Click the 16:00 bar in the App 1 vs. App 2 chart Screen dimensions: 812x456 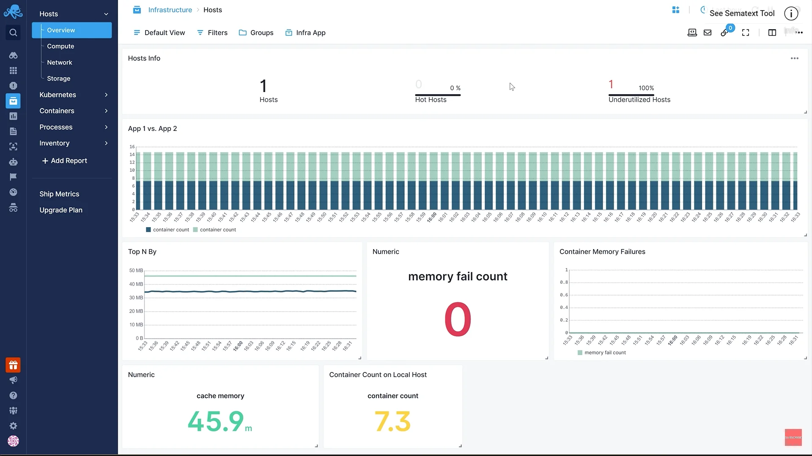(433, 181)
